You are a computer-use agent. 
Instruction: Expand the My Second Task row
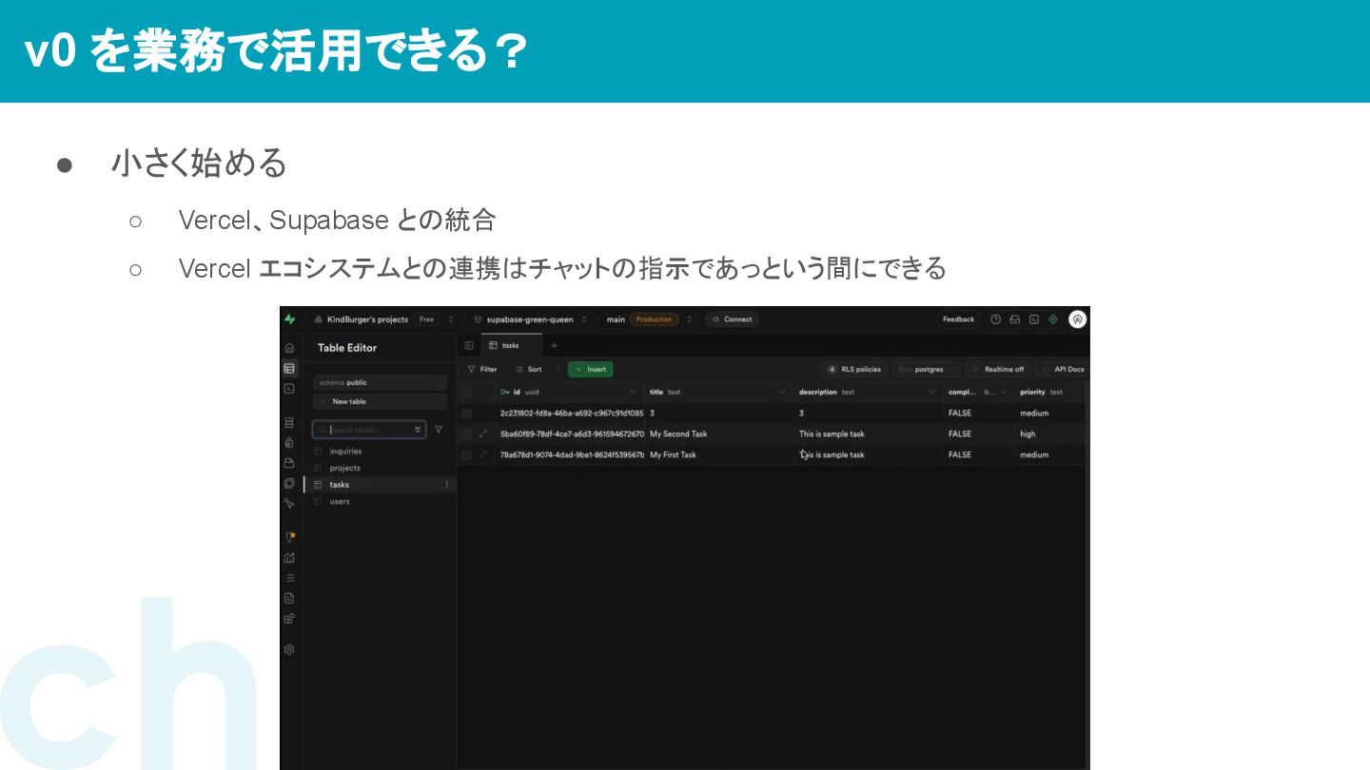[x=483, y=433]
